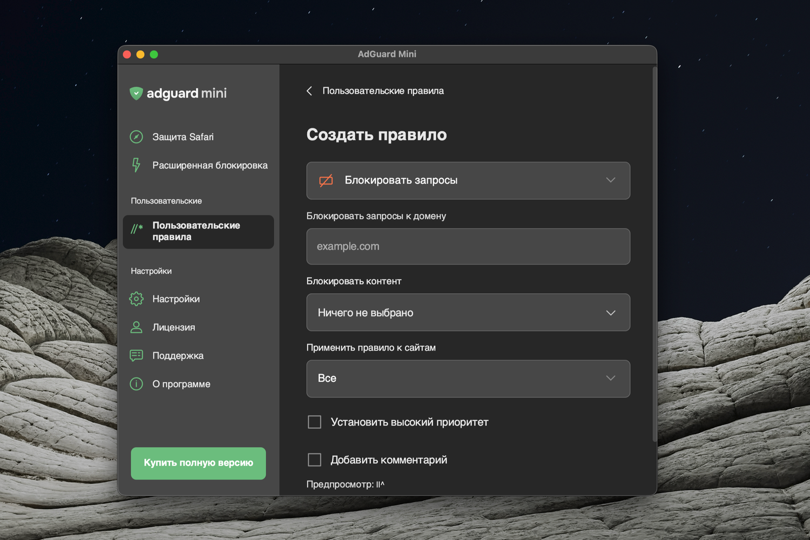Click the user rules //* icon
Screen dimensions: 810x540
coord(137,229)
